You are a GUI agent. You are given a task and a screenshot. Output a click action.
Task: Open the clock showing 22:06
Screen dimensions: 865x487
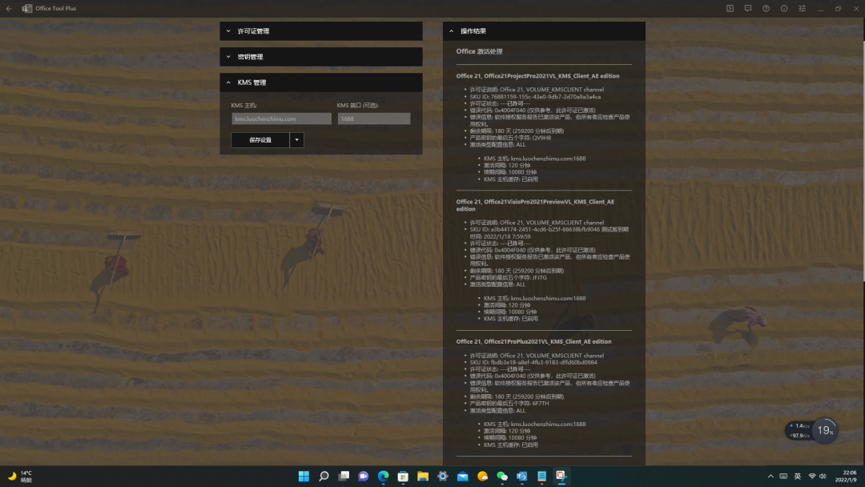[x=847, y=476]
